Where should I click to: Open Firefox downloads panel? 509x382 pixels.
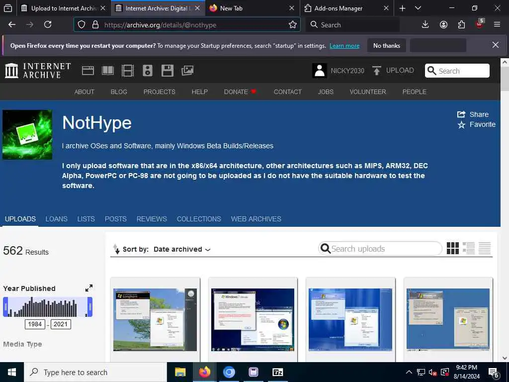(x=425, y=24)
